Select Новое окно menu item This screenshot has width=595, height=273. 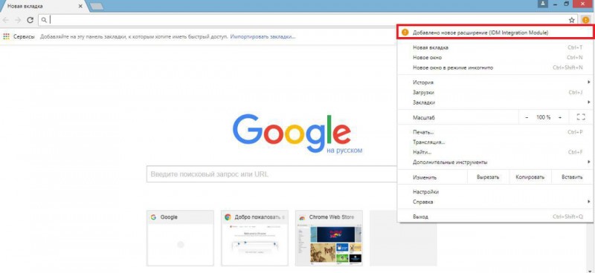pyautogui.click(x=495, y=58)
